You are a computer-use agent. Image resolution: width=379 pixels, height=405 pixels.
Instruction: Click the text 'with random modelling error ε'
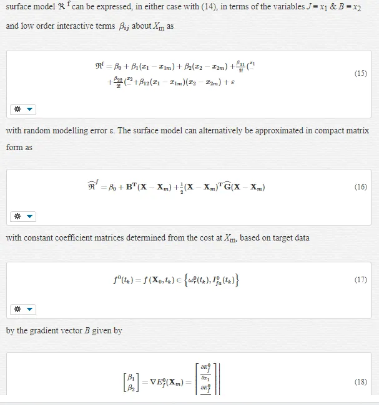tap(60, 131)
